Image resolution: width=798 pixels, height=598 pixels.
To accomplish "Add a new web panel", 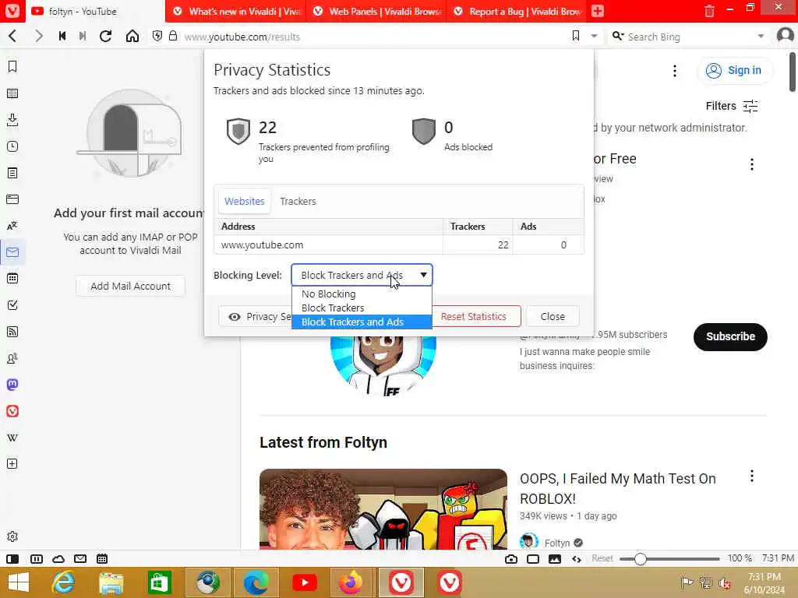I will click(12, 464).
